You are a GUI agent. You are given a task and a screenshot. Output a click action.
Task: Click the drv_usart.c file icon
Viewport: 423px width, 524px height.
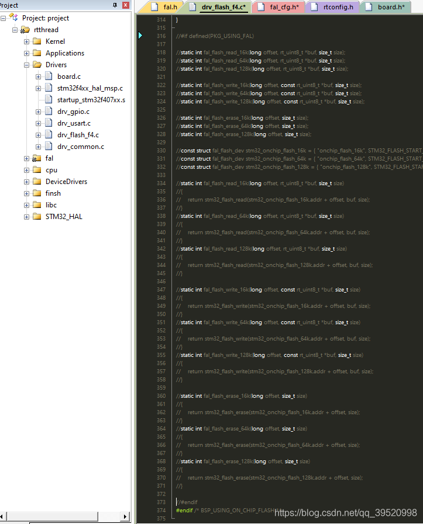49,123
